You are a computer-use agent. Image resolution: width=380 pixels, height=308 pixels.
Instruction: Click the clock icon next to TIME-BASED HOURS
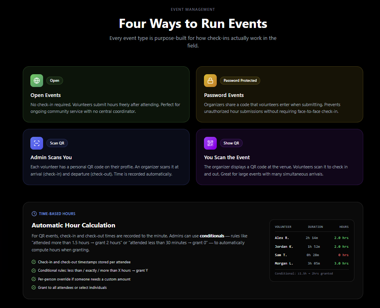pyautogui.click(x=33, y=213)
